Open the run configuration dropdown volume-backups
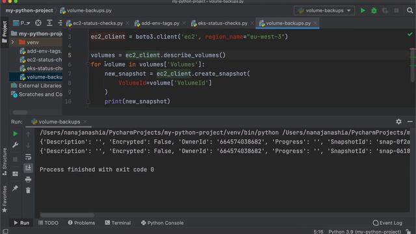 click(324, 10)
